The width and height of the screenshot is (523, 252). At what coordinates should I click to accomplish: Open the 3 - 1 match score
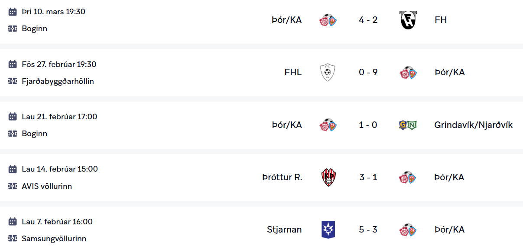368,177
